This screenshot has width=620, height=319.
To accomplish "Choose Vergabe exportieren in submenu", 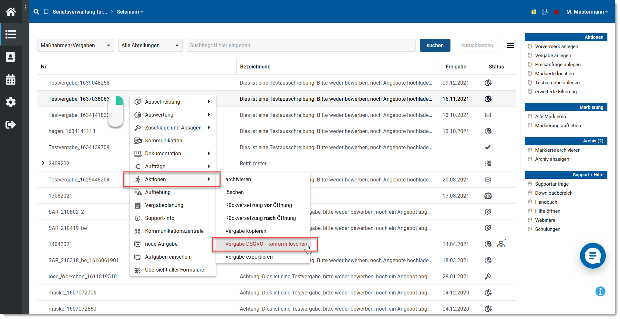I will [x=263, y=257].
